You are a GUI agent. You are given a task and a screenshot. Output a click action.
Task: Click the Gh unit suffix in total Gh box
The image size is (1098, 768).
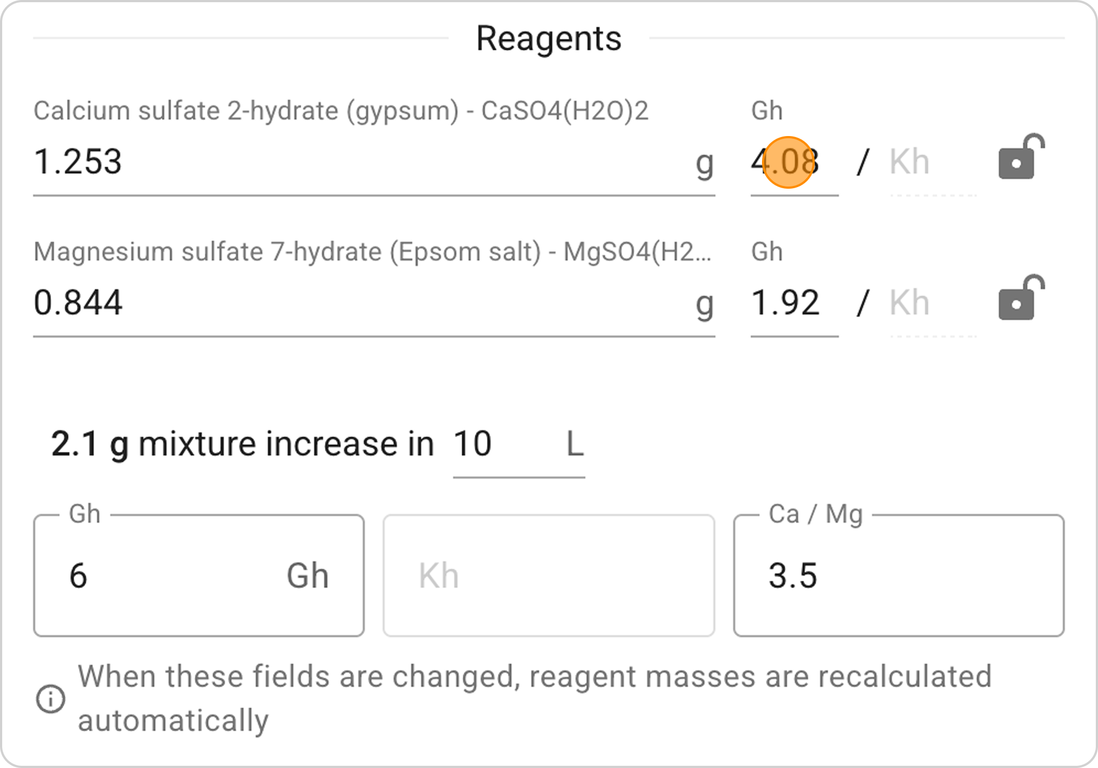point(307,576)
